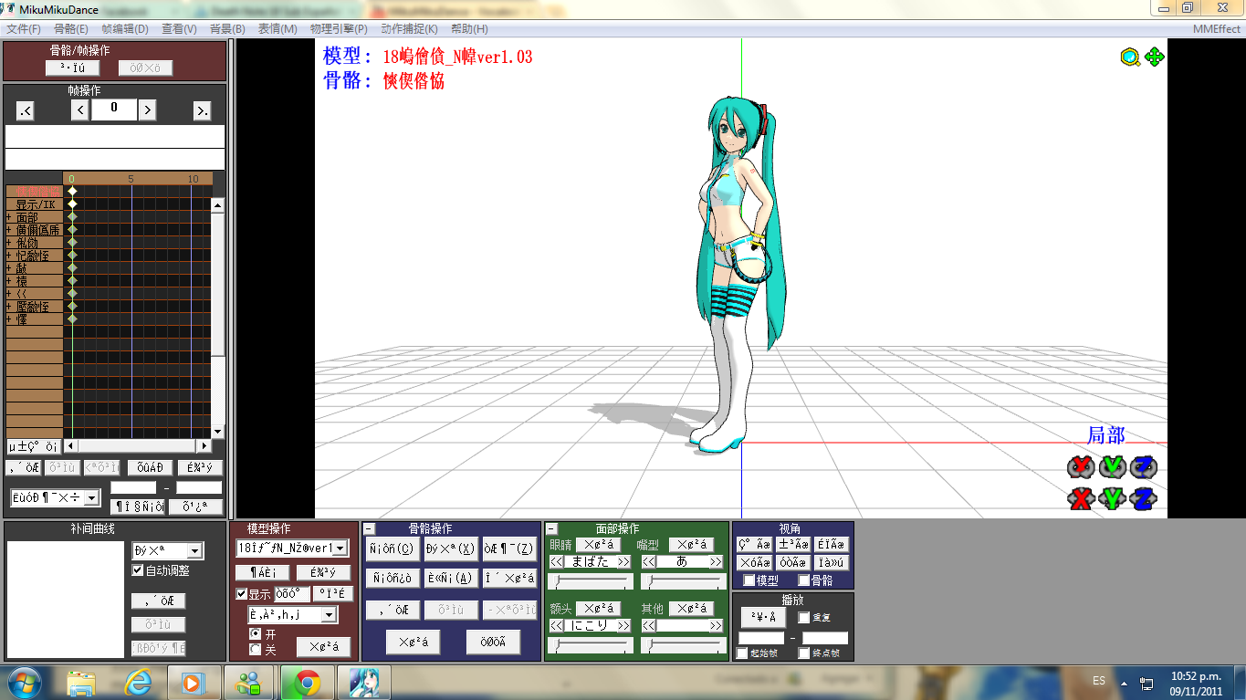Click the play button in 播放 panel
Image resolution: width=1246 pixels, height=700 pixels.
point(763,617)
